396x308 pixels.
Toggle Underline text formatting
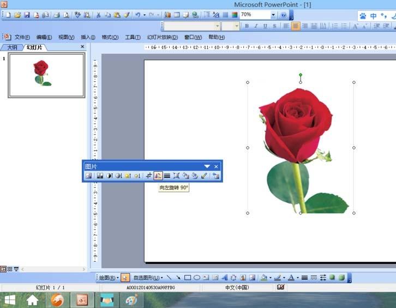(x=265, y=26)
